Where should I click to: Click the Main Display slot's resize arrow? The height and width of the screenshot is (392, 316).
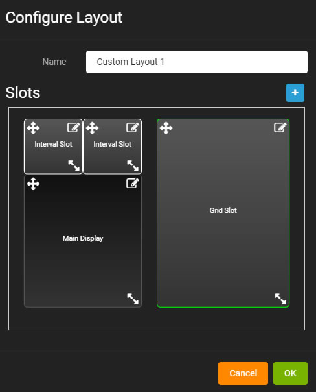[x=133, y=299]
